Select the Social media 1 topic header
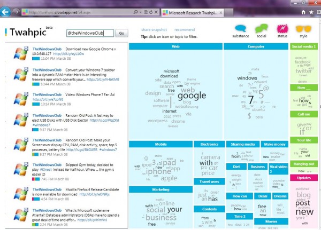The image size is (321, 230). tap(304, 46)
